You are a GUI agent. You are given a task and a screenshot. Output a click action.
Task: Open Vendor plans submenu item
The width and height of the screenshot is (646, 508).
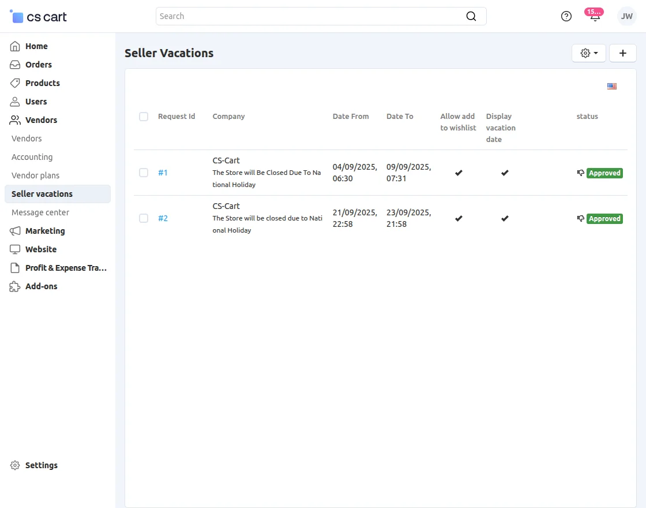(x=36, y=175)
